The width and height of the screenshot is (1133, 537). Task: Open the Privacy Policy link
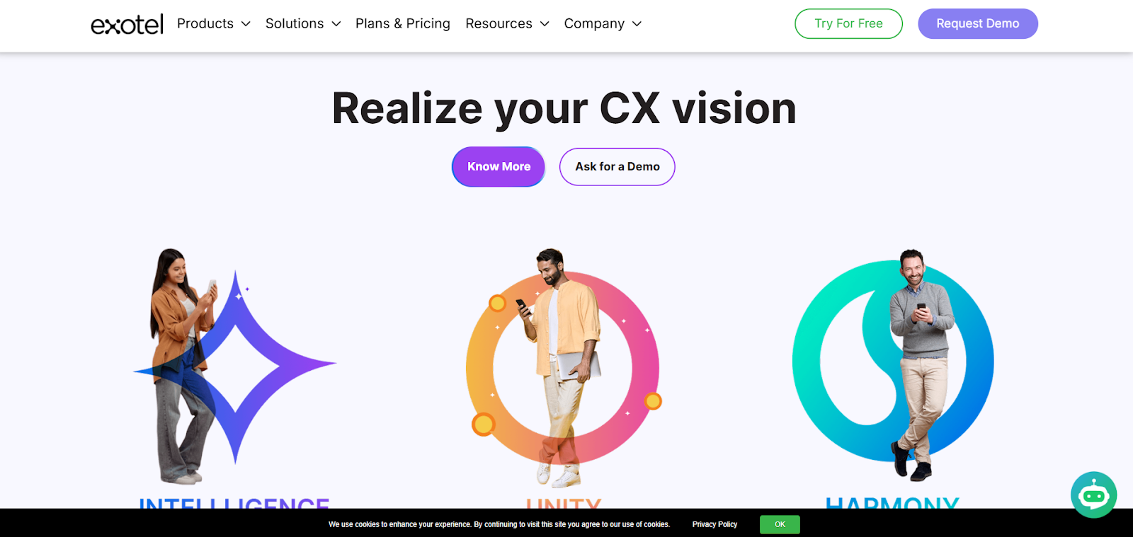[x=714, y=524]
